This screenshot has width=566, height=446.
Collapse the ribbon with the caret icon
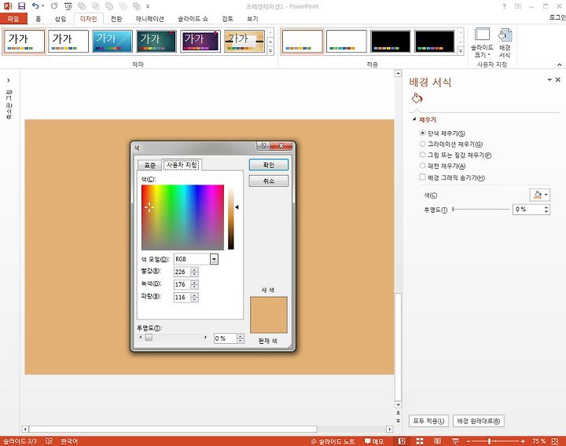(x=559, y=65)
